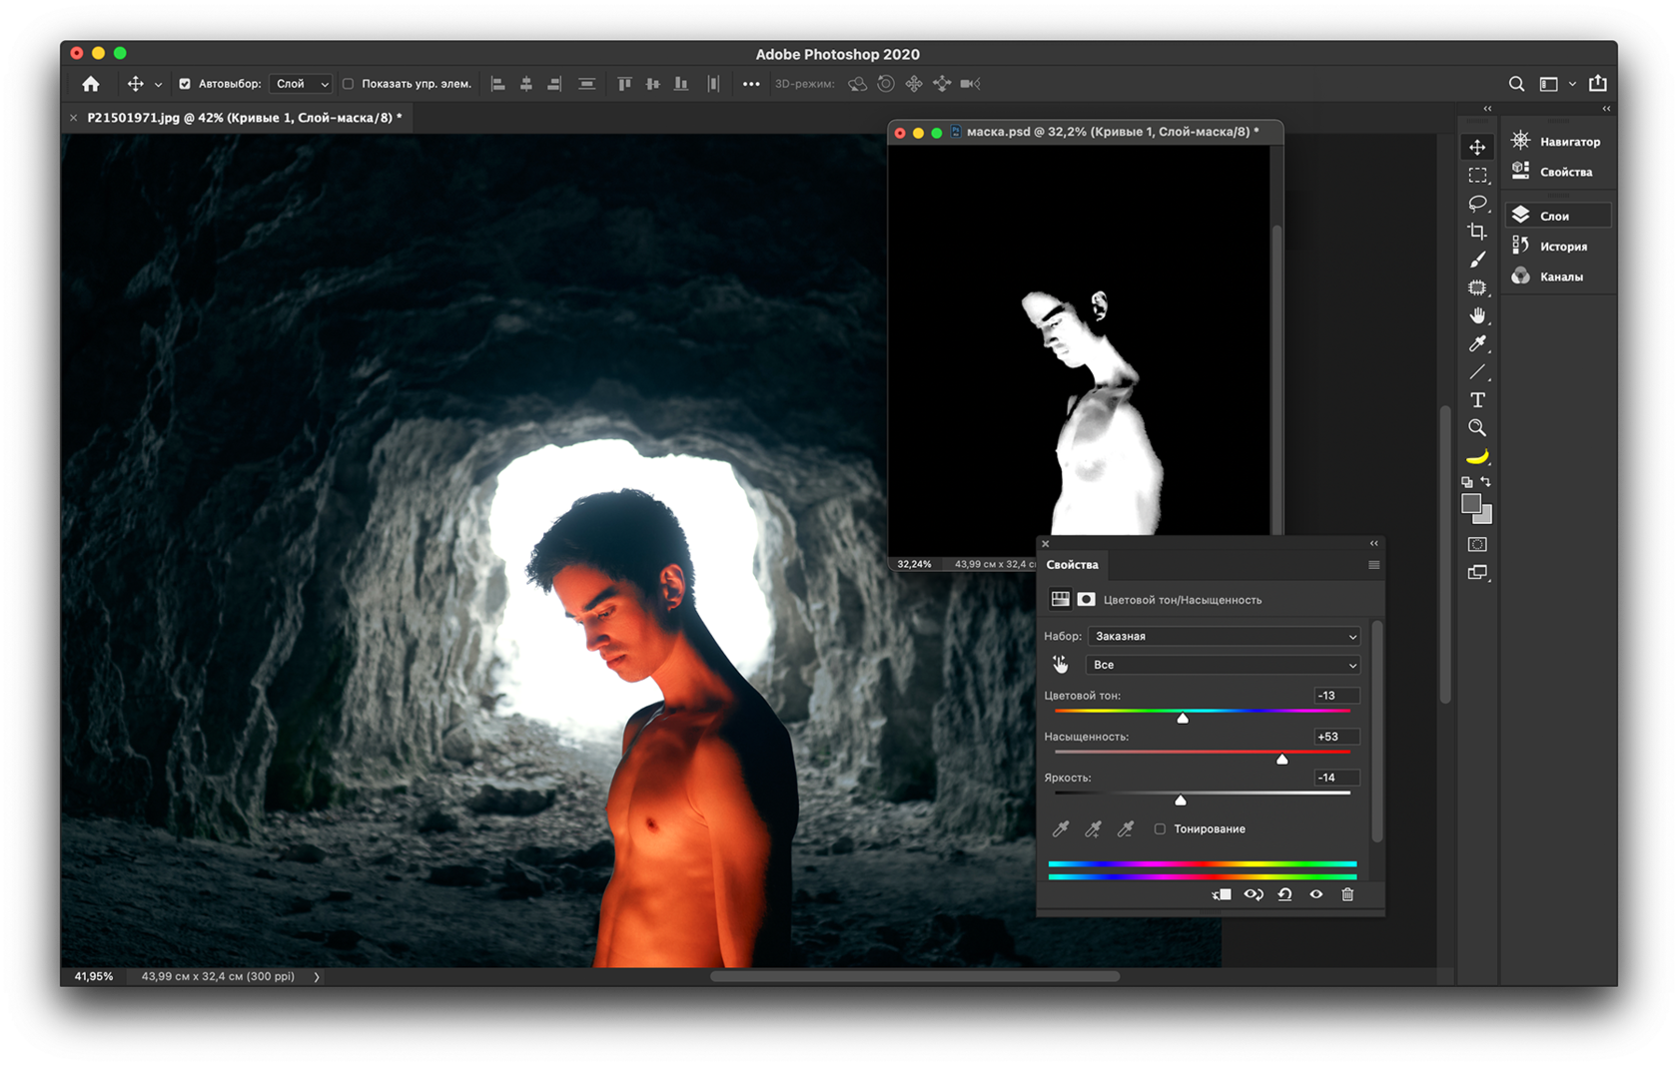1678x1066 pixels.
Task: Toggle adjustment layer visibility with eye icon
Action: [1315, 894]
